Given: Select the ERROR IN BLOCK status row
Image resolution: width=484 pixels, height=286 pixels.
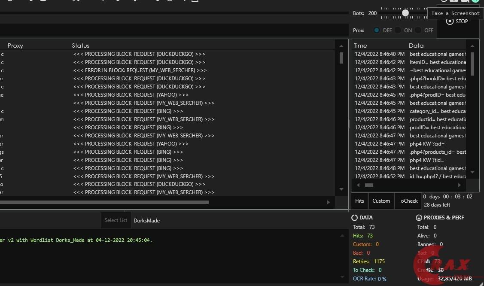Looking at the screenshot, I should click(140, 70).
